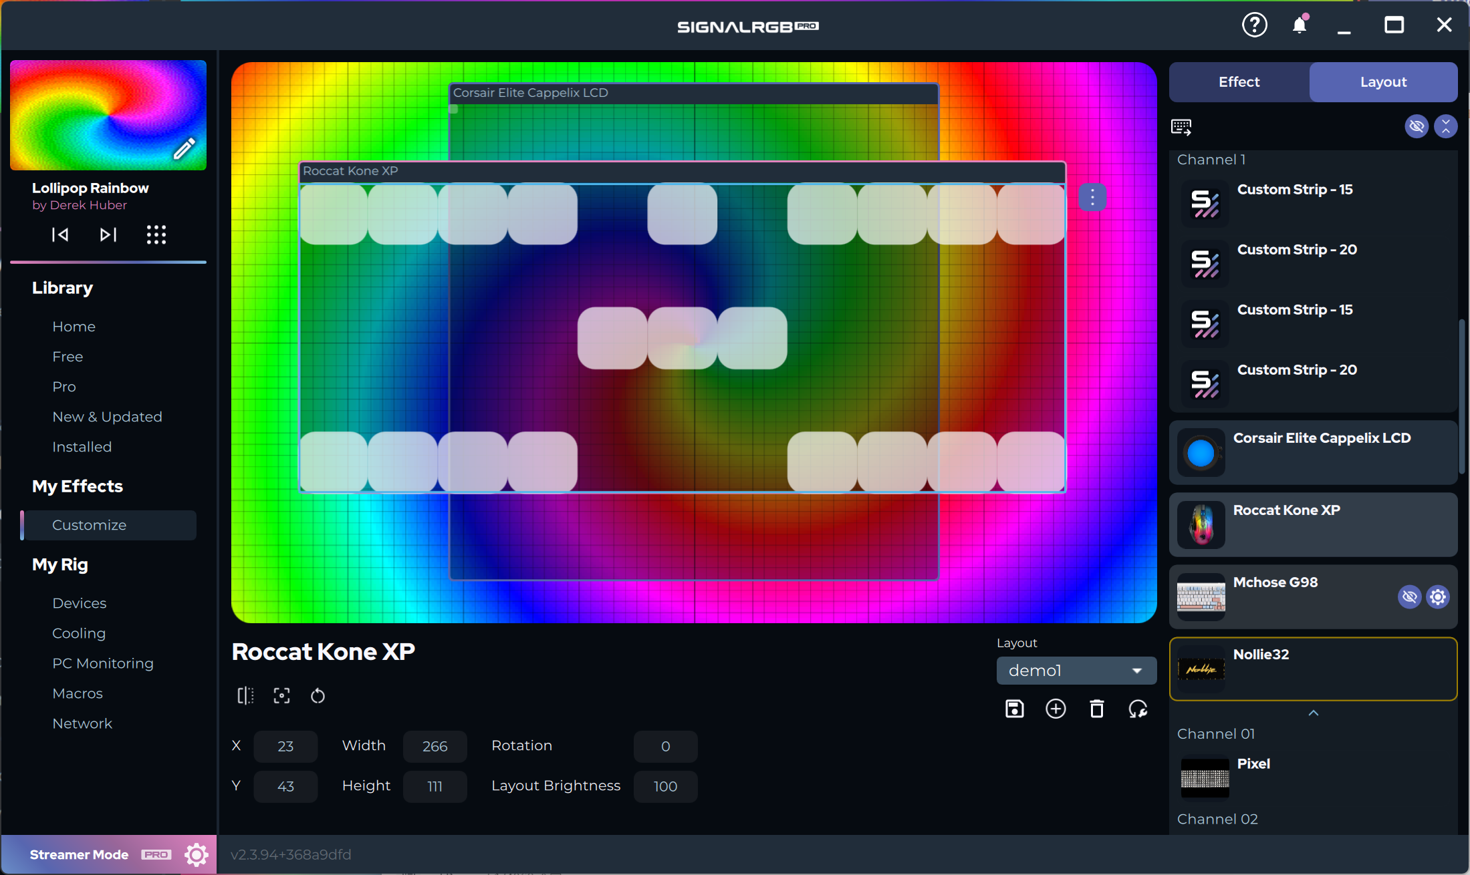Image resolution: width=1470 pixels, height=875 pixels.
Task: Open the demo1 layout dropdown
Action: (x=1076, y=671)
